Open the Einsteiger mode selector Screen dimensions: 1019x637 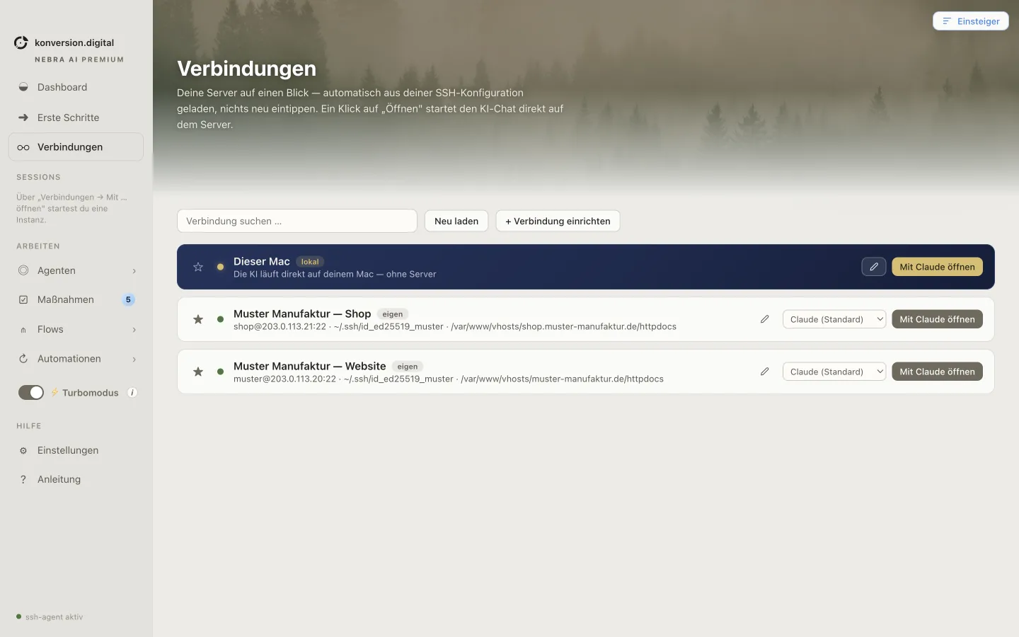click(x=971, y=21)
